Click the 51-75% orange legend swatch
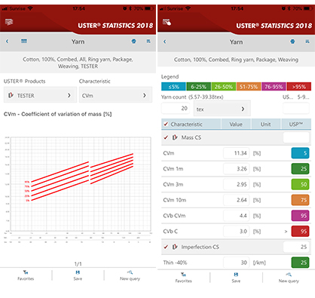 [x=249, y=87]
